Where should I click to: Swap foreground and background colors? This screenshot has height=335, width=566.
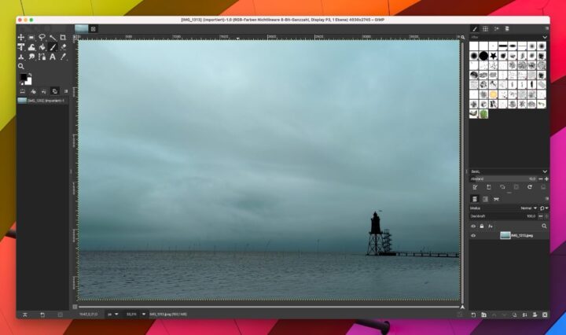31,75
